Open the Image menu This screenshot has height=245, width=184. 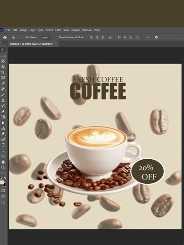pyautogui.click(x=23, y=30)
